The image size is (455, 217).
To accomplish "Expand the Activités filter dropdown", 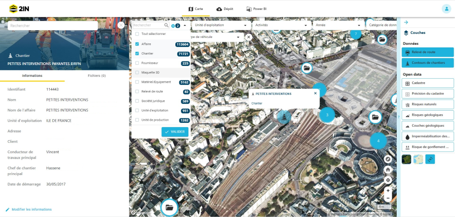I will coord(282,25).
